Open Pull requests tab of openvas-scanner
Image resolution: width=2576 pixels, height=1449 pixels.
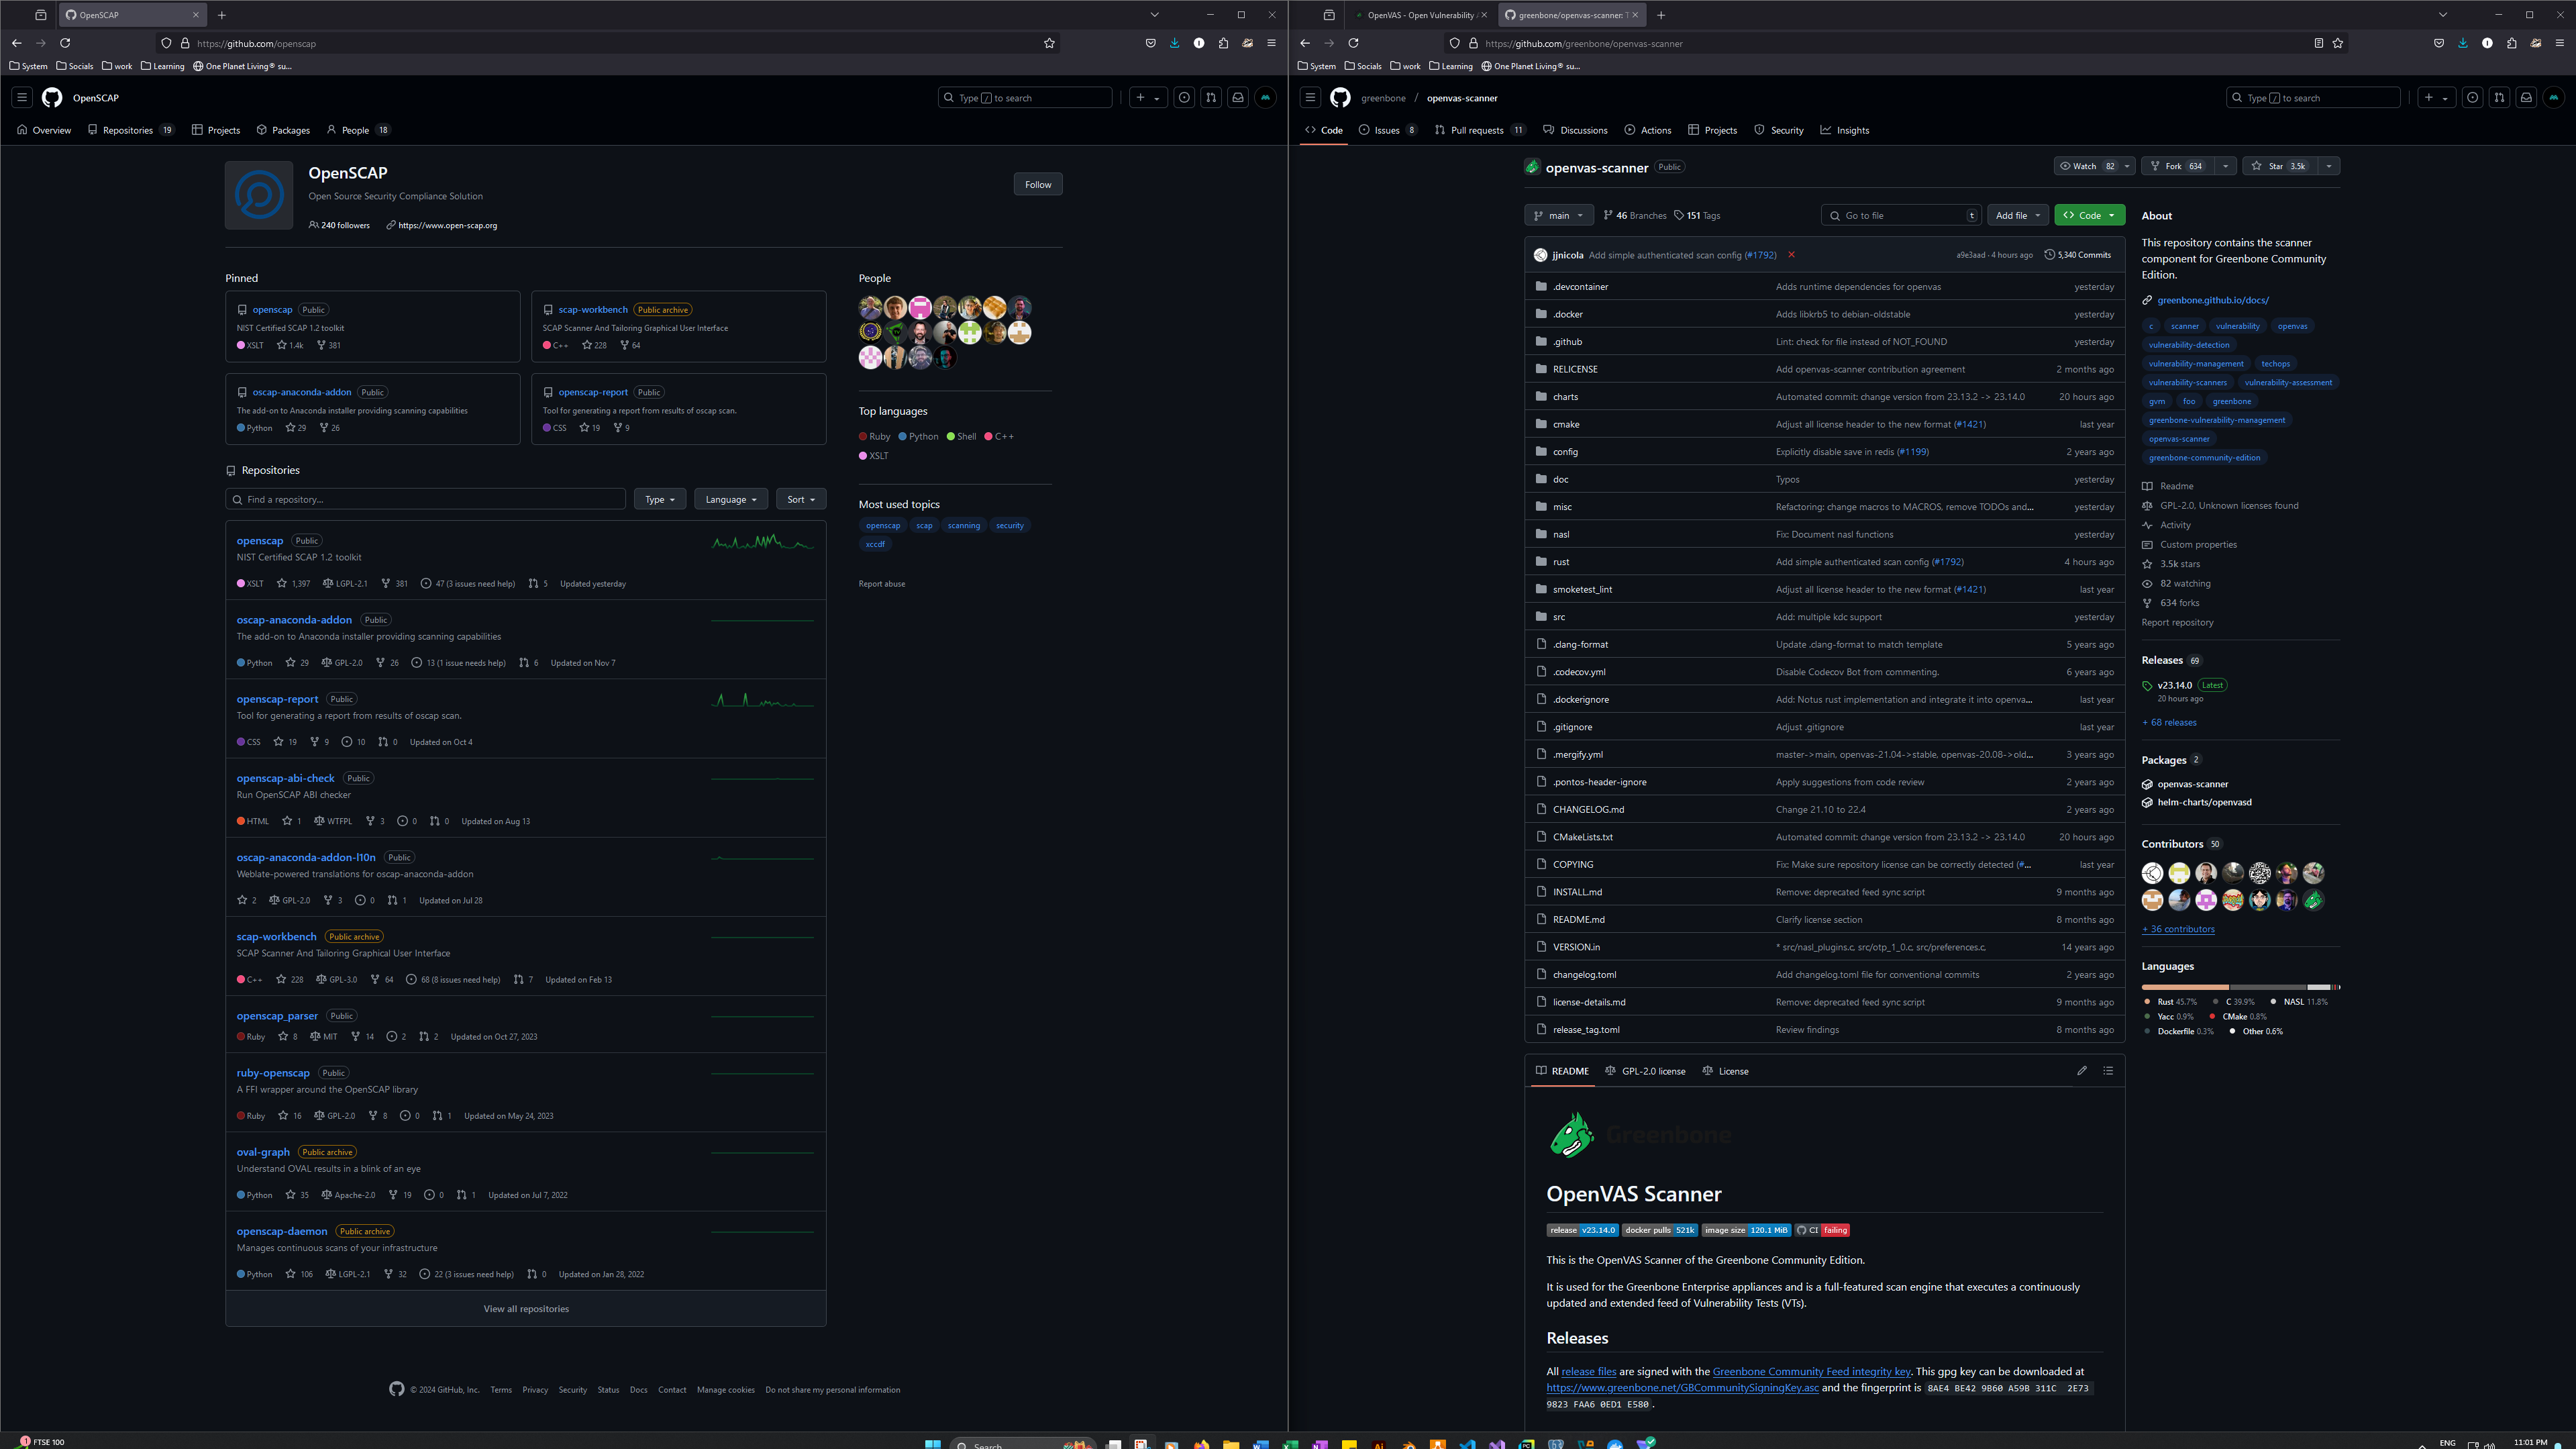coord(1479,130)
